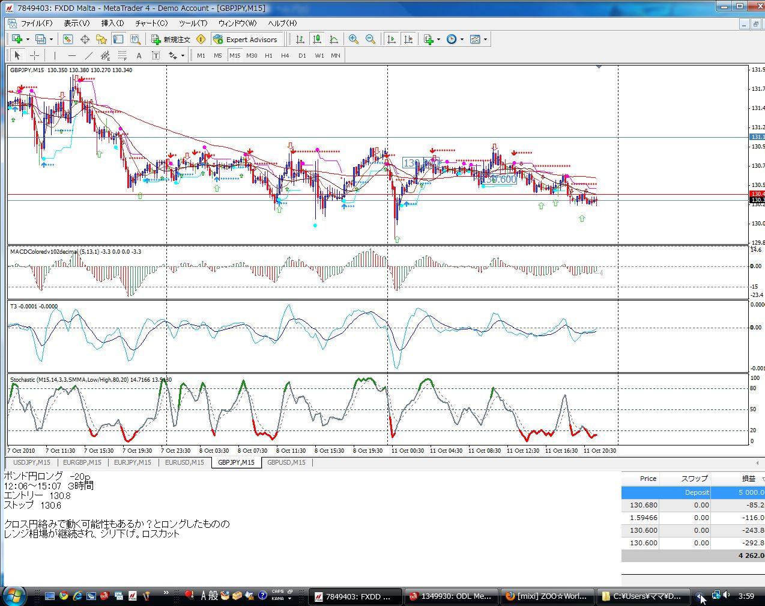
Task: Switch chart to line chart mode
Action: [x=334, y=39]
